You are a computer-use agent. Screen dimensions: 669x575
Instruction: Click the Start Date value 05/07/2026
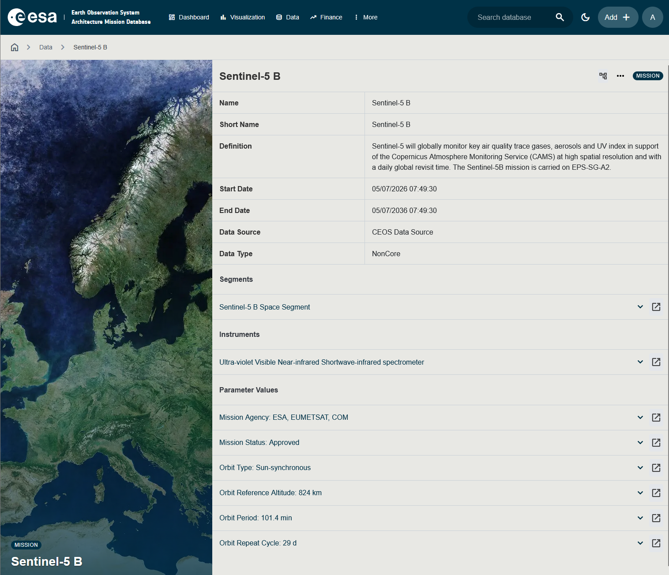[x=404, y=189]
